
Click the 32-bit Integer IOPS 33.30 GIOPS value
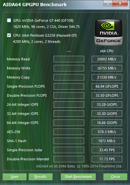(x=107, y=114)
